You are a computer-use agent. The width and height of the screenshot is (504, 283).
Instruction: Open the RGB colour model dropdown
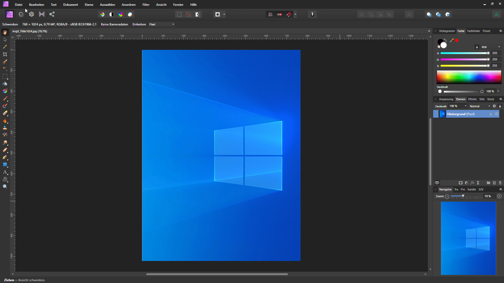pyautogui.click(x=491, y=47)
